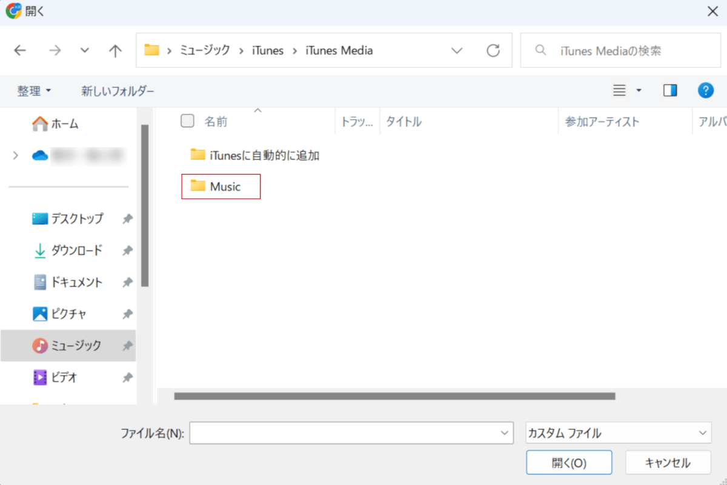Viewport: 727px width, 485px height.
Task: Tick the select-all checkbox in header
Action: pyautogui.click(x=188, y=121)
